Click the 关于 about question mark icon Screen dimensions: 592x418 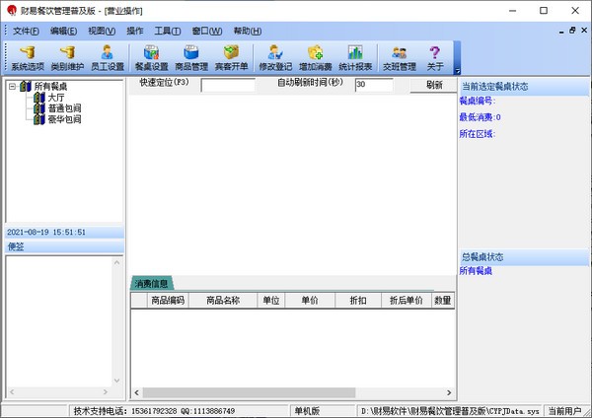(x=435, y=57)
